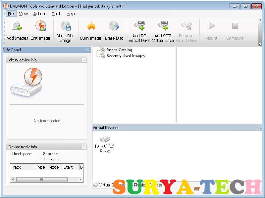Click the Type column header
Image resolution: width=265 pixels, height=198 pixels.
(x=42, y=167)
